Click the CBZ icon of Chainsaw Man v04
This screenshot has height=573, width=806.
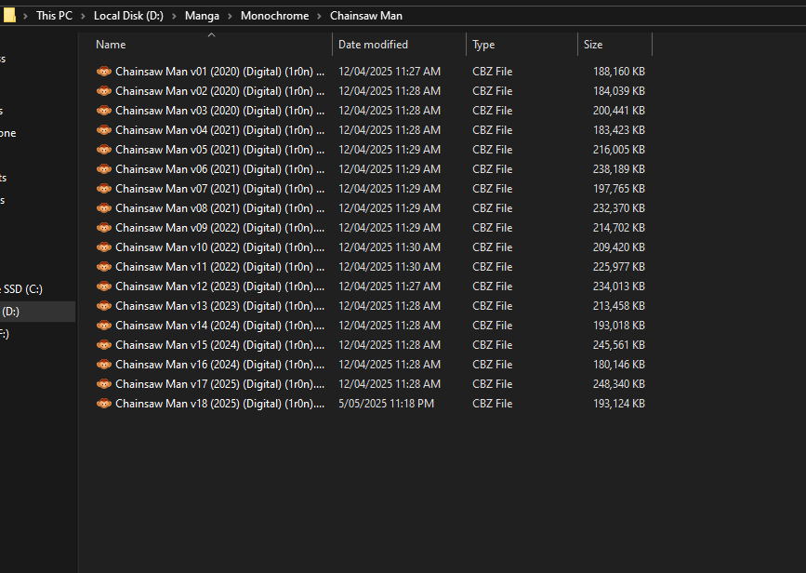click(104, 130)
